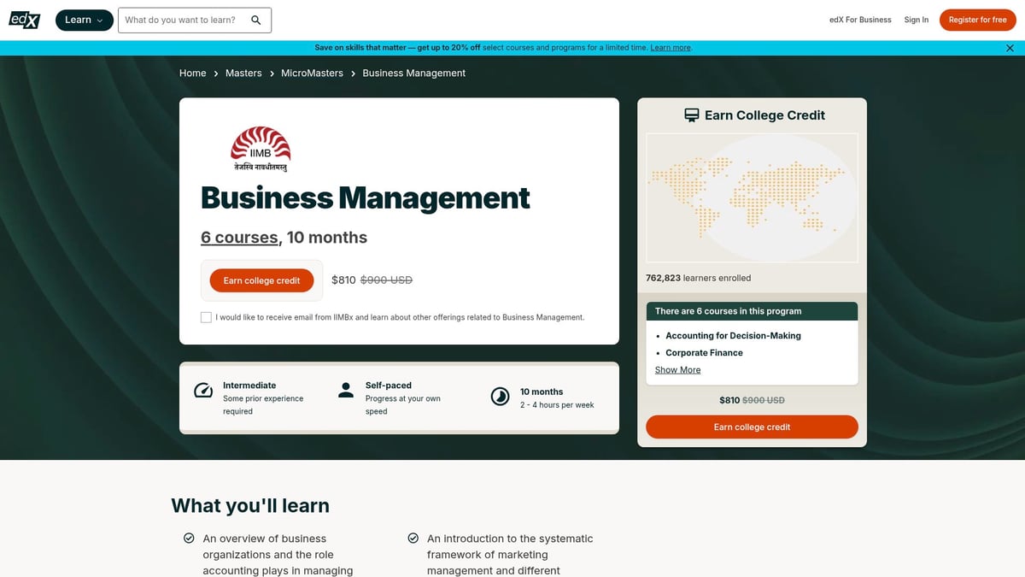Click the edX logo

[25, 20]
